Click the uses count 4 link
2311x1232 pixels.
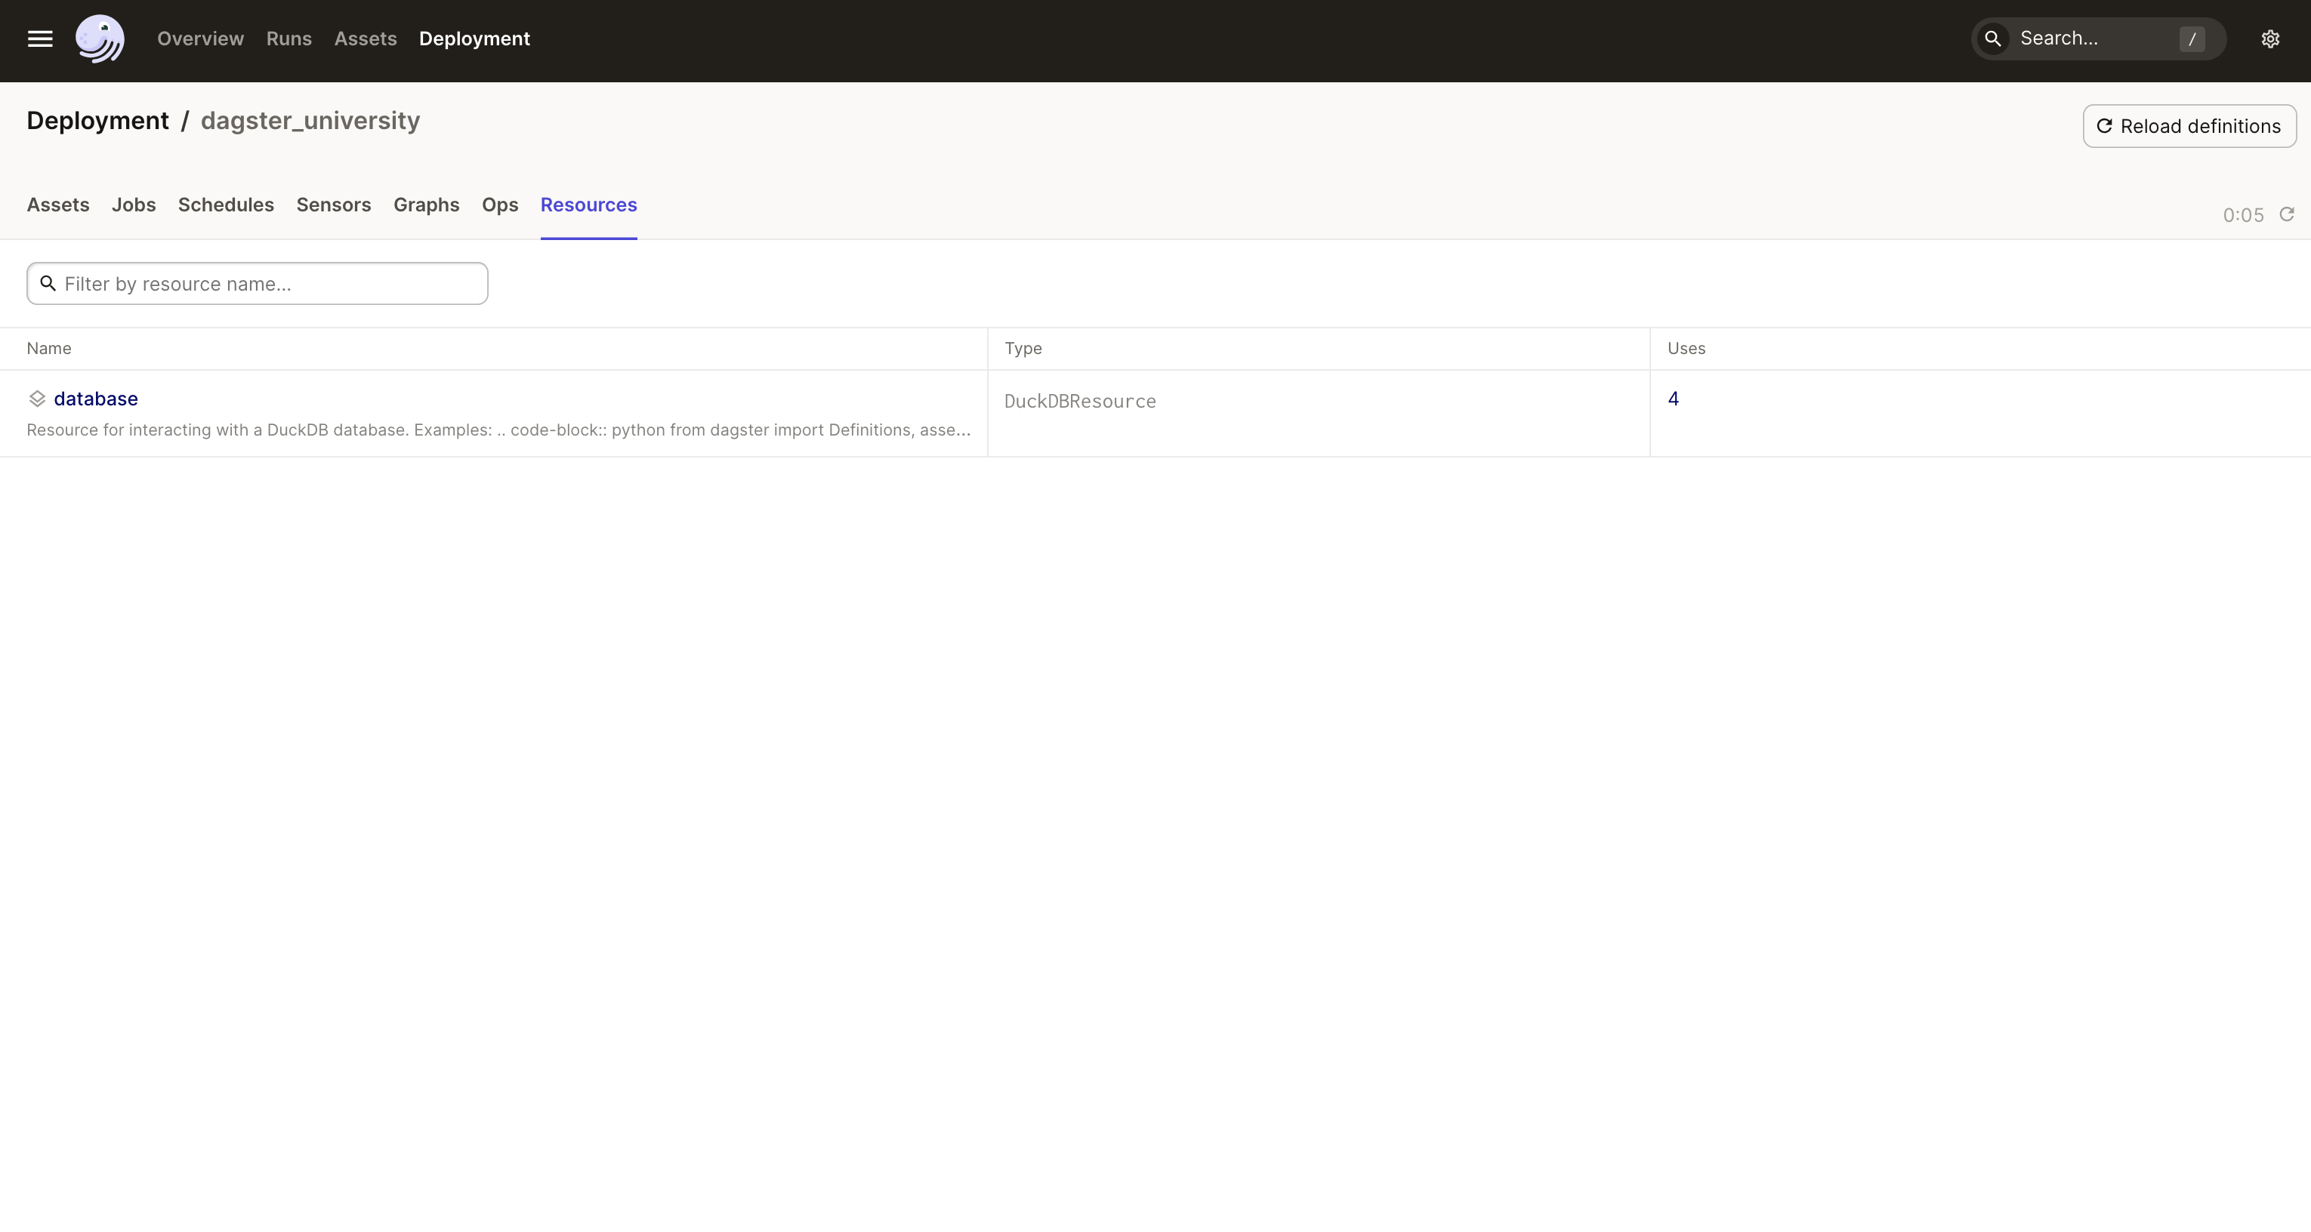1673,399
